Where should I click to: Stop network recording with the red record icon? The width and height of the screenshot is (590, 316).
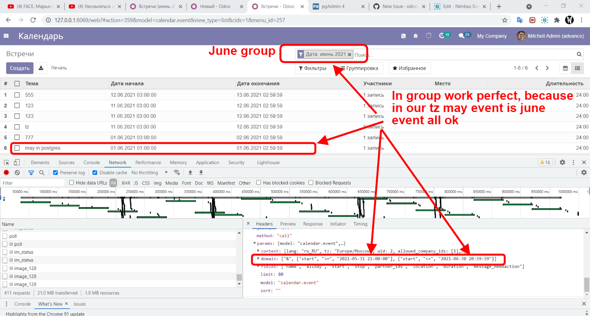click(x=6, y=173)
